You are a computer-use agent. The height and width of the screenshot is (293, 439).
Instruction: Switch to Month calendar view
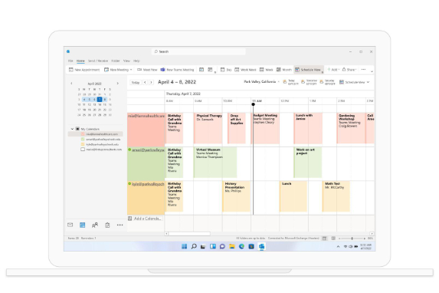click(284, 70)
